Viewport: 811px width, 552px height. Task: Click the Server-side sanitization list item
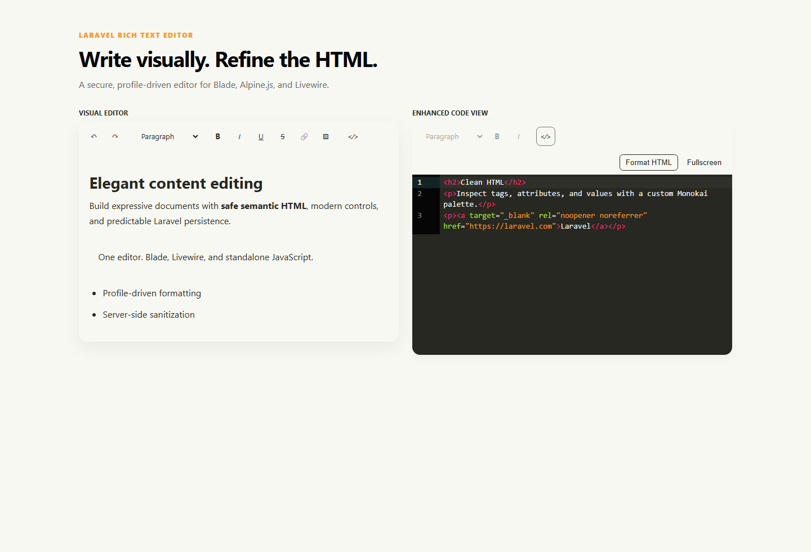(149, 315)
